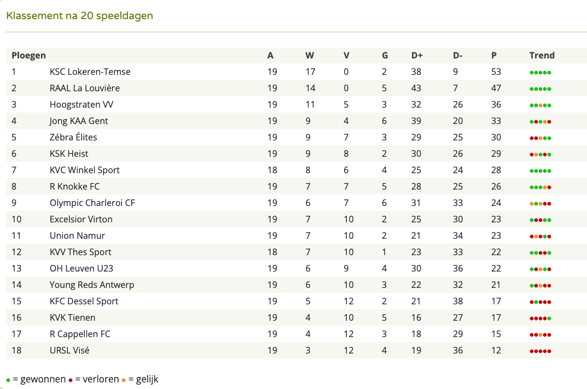Click the P points column header
Viewport: 587px width, 389px height.
pos(494,55)
